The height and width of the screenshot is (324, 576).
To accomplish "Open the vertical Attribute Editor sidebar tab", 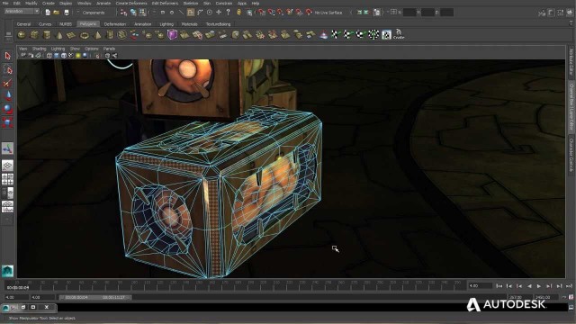I will [x=571, y=62].
